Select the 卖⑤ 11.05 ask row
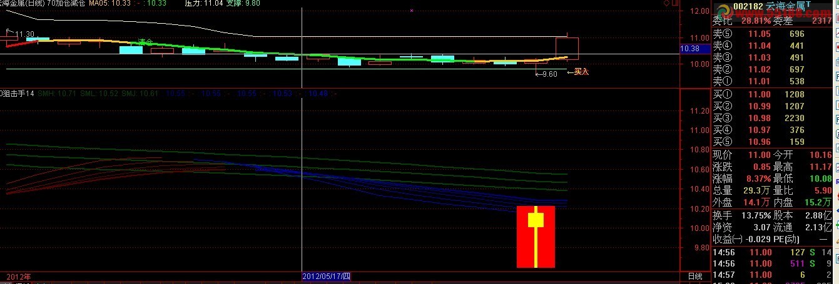This screenshot has width=839, height=284. (x=773, y=34)
